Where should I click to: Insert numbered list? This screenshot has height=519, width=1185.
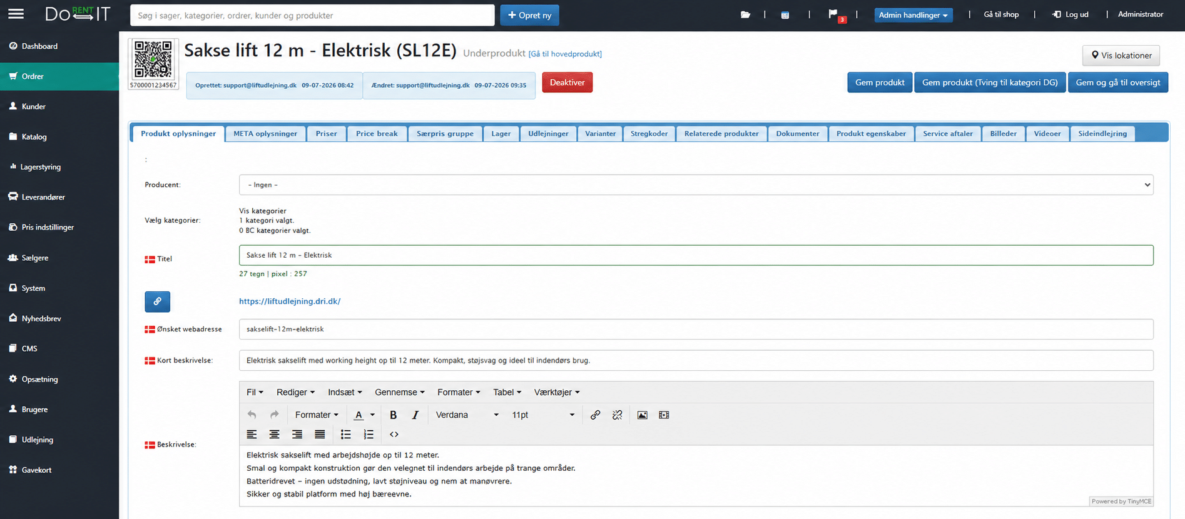(369, 434)
